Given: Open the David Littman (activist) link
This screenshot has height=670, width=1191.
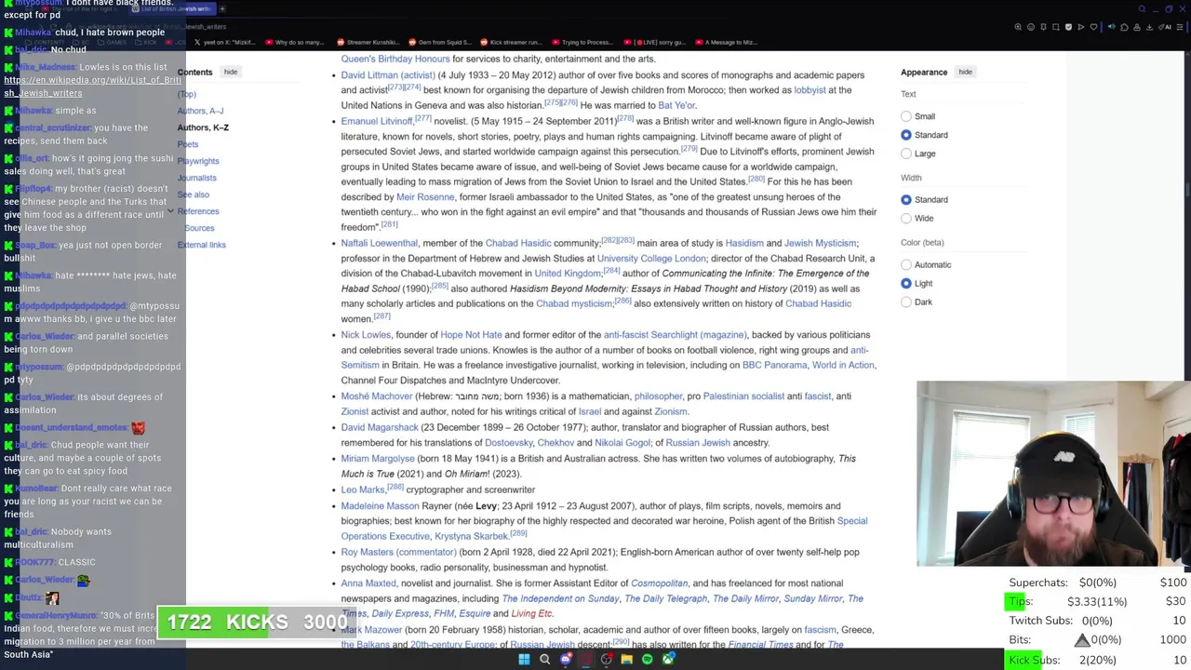Looking at the screenshot, I should click(388, 75).
